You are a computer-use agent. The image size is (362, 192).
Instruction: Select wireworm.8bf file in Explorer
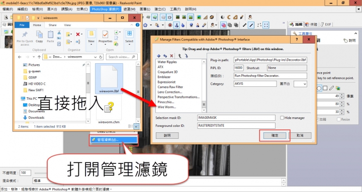pos(109,79)
